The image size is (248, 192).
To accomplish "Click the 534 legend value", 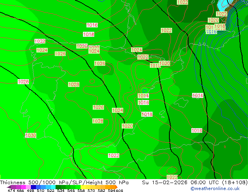I will (x=61, y=190).
